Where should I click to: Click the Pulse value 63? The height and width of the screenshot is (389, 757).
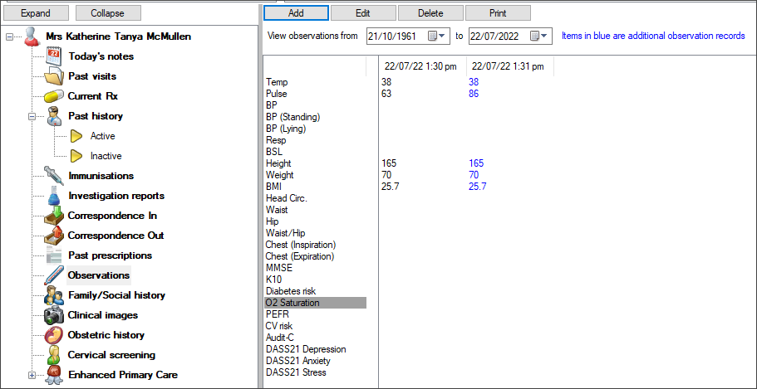tap(386, 94)
